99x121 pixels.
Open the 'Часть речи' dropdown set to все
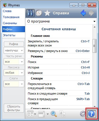pyautogui.click(x=14, y=62)
